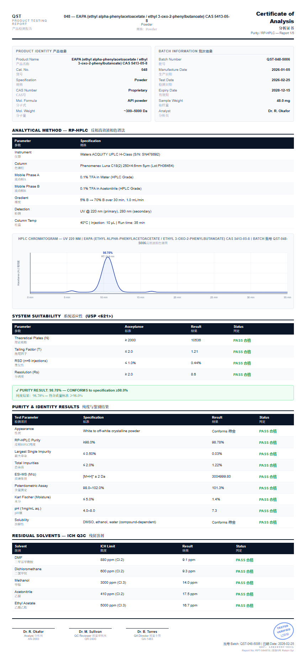Select Sample Weight value '48.0 mg'
This screenshot has height=662, width=306.
[x=283, y=101]
